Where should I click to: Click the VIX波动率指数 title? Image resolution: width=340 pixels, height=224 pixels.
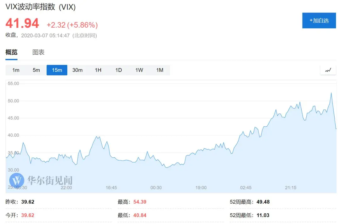[41, 7]
